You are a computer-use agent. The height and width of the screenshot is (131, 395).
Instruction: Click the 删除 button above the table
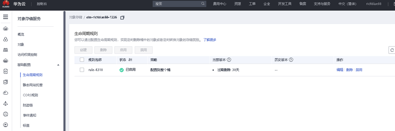(x=103, y=50)
